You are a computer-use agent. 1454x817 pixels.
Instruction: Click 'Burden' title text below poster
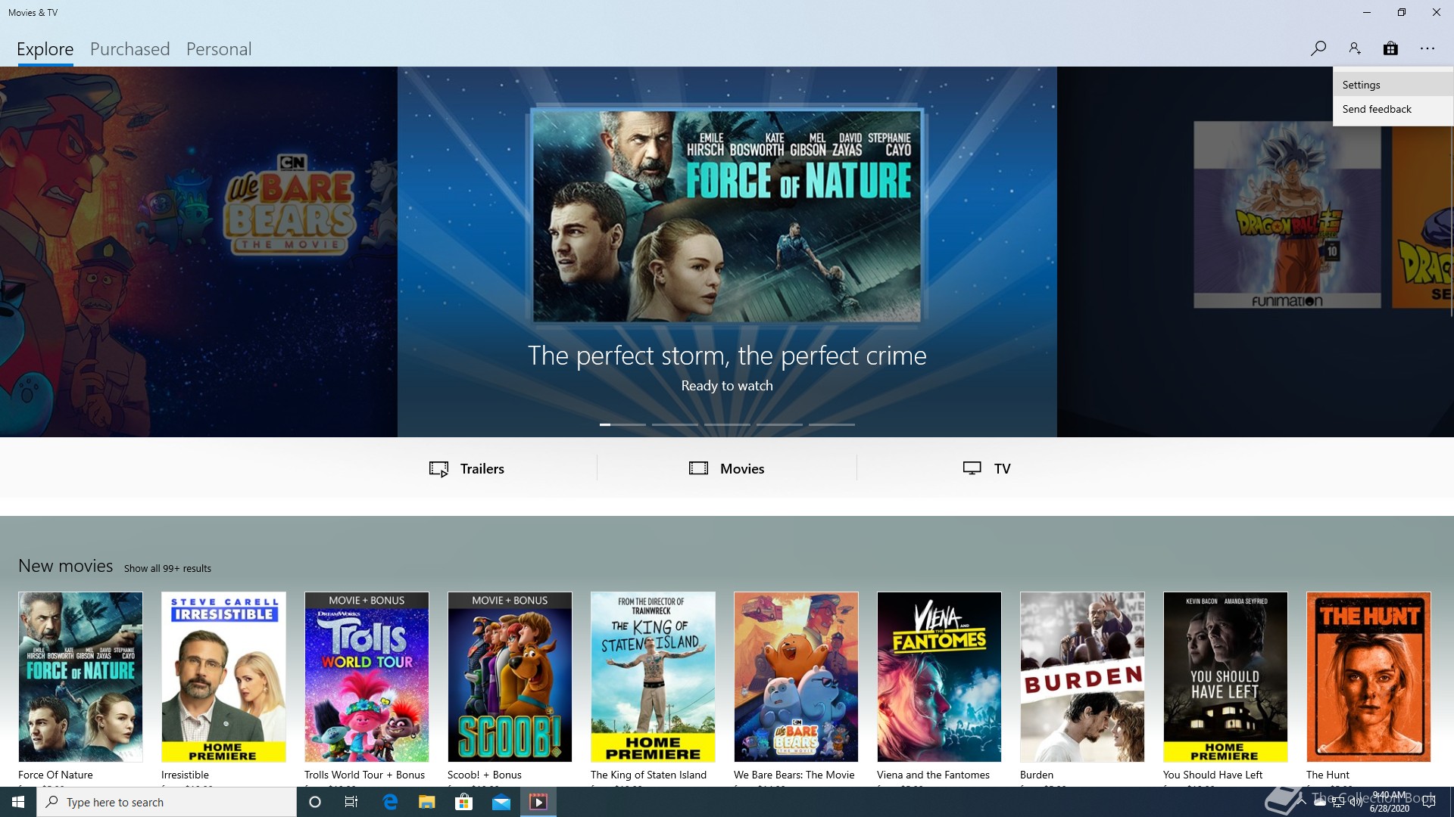point(1037,775)
